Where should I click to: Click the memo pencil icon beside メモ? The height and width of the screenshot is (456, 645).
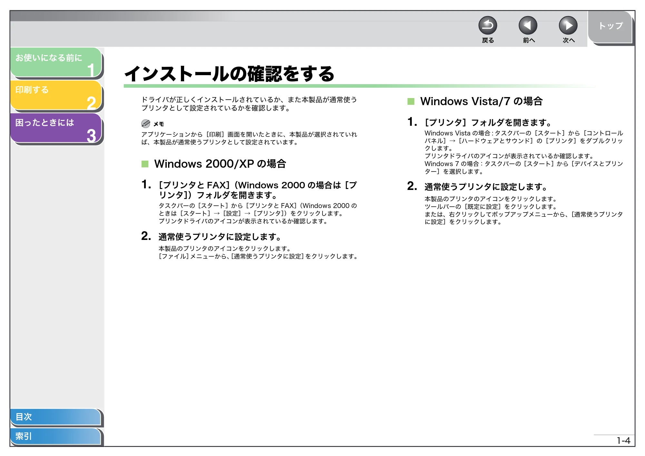(146, 124)
